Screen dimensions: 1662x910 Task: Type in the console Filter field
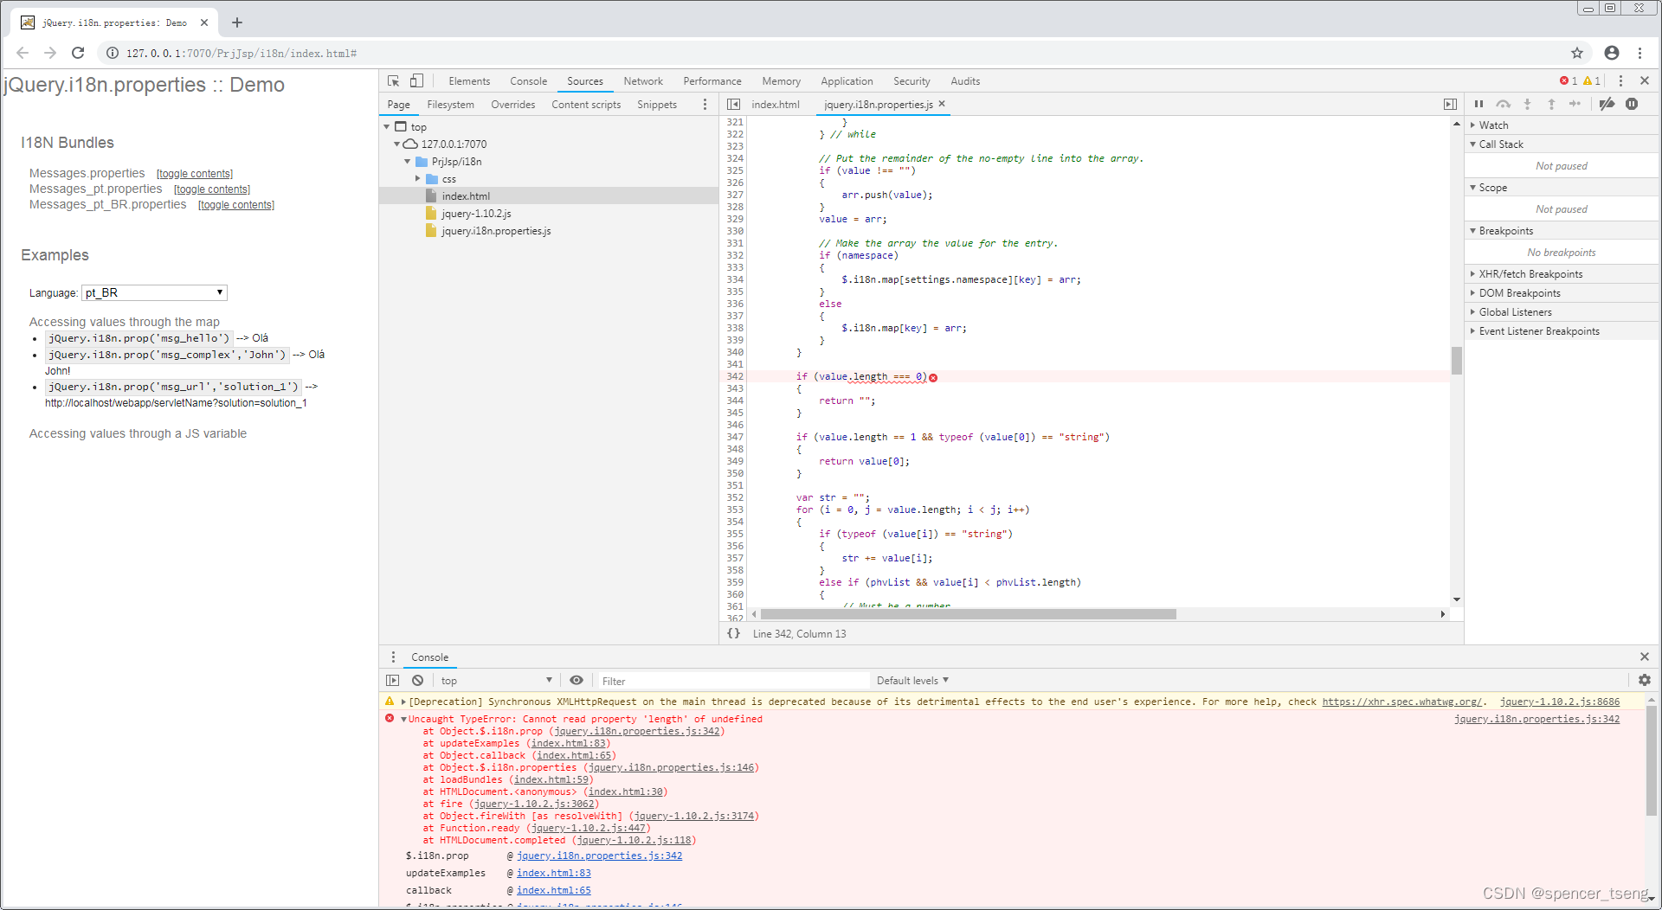click(x=734, y=681)
